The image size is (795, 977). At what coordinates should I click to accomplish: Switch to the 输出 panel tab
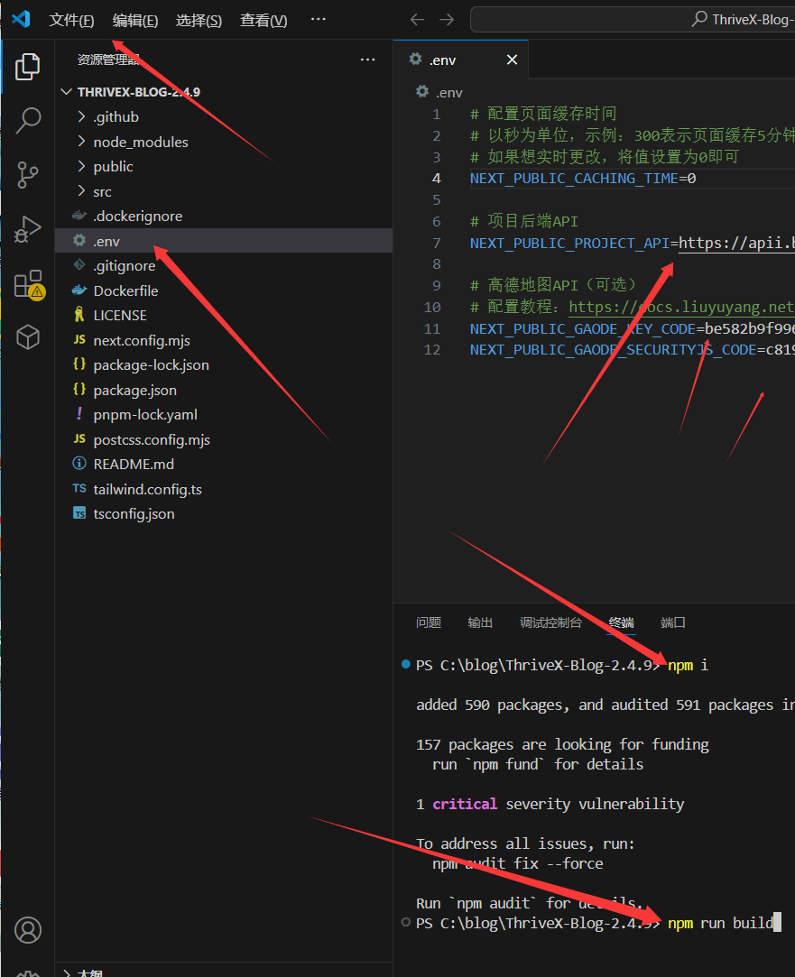[x=480, y=622]
